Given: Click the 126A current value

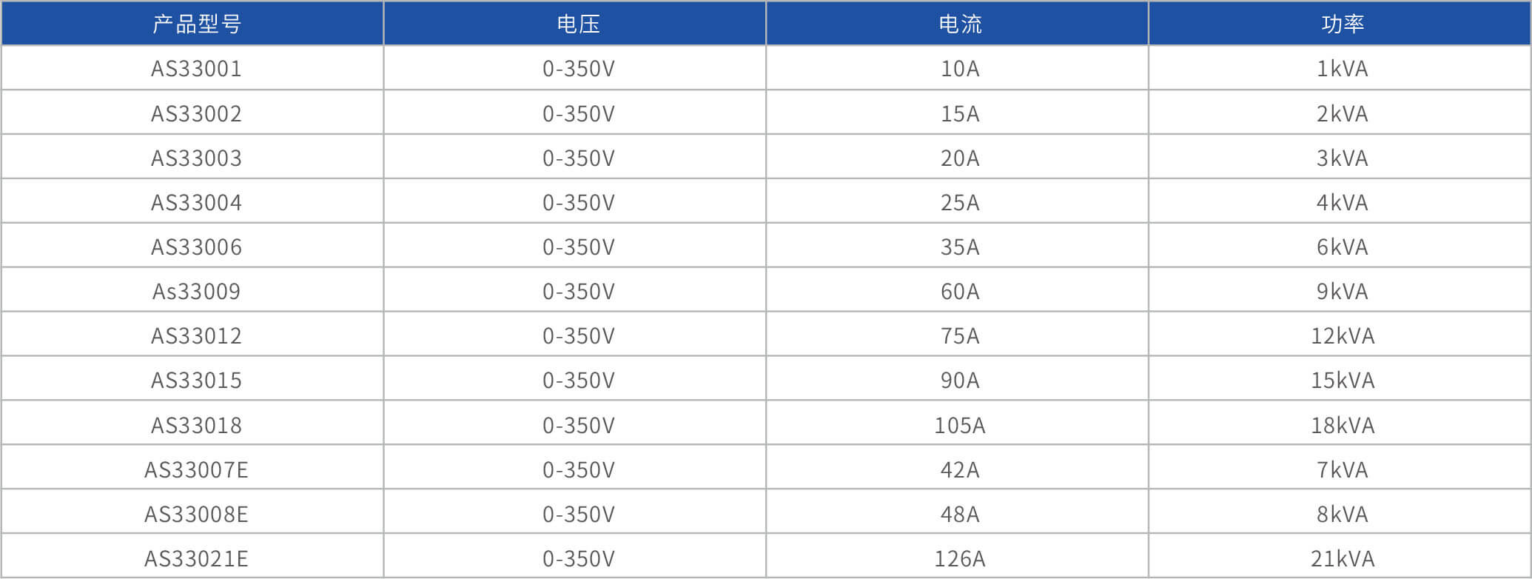Looking at the screenshot, I should pos(960,558).
